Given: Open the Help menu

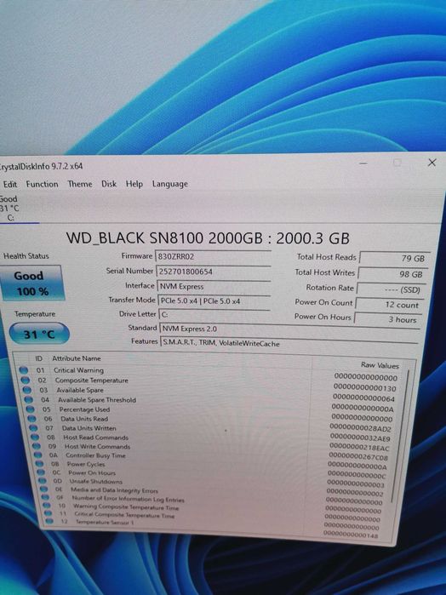Looking at the screenshot, I should [x=134, y=184].
